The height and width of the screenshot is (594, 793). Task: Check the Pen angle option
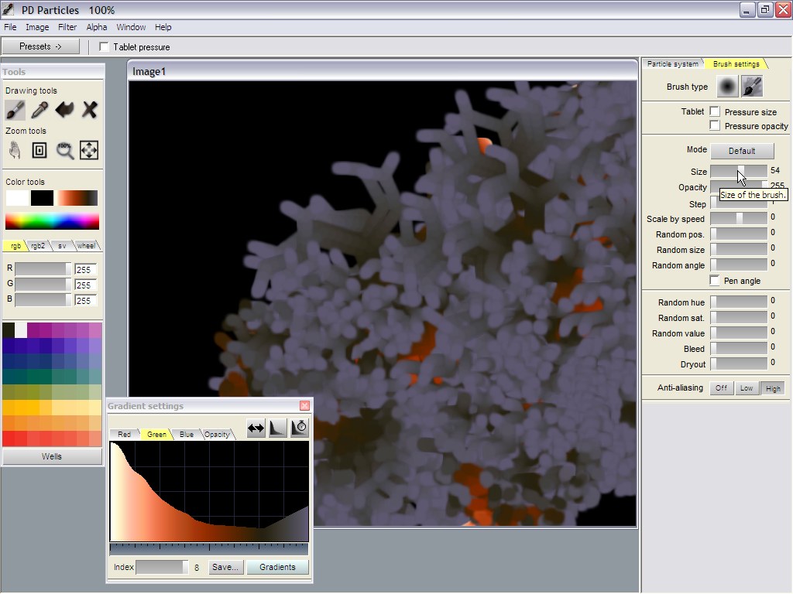pos(715,281)
